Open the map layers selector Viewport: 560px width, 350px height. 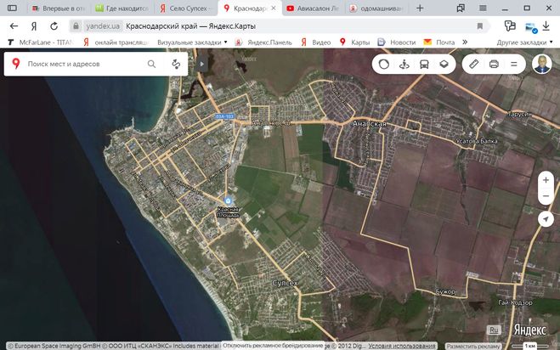point(443,64)
